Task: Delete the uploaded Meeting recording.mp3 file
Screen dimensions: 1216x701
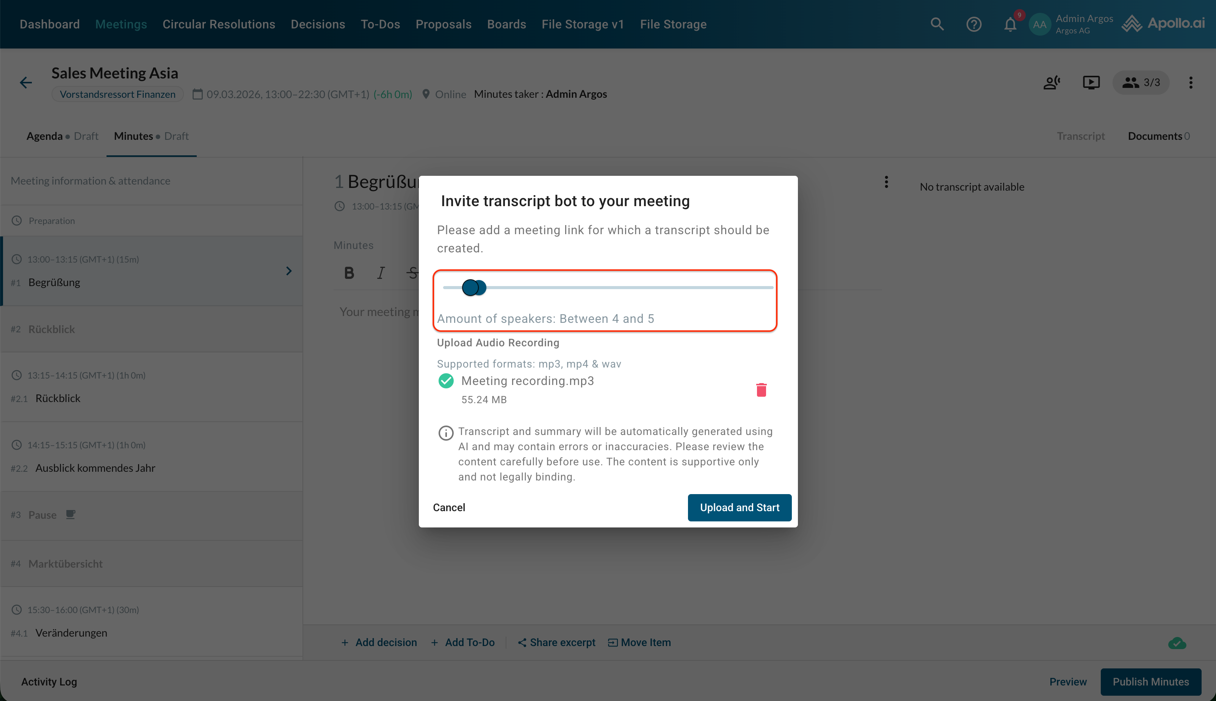Action: [x=761, y=390]
